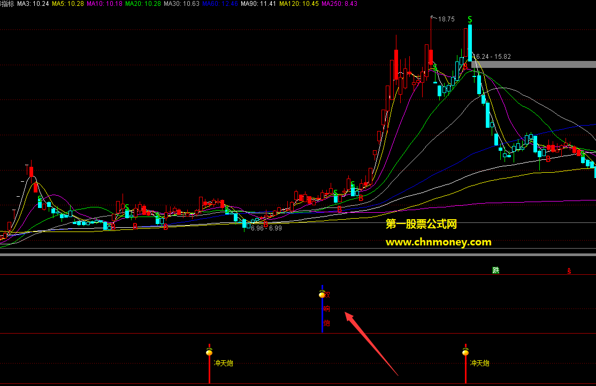Viewport: 596px width, 386px height.
Task: Select the MA120: 10.45 label
Action: 299,4
